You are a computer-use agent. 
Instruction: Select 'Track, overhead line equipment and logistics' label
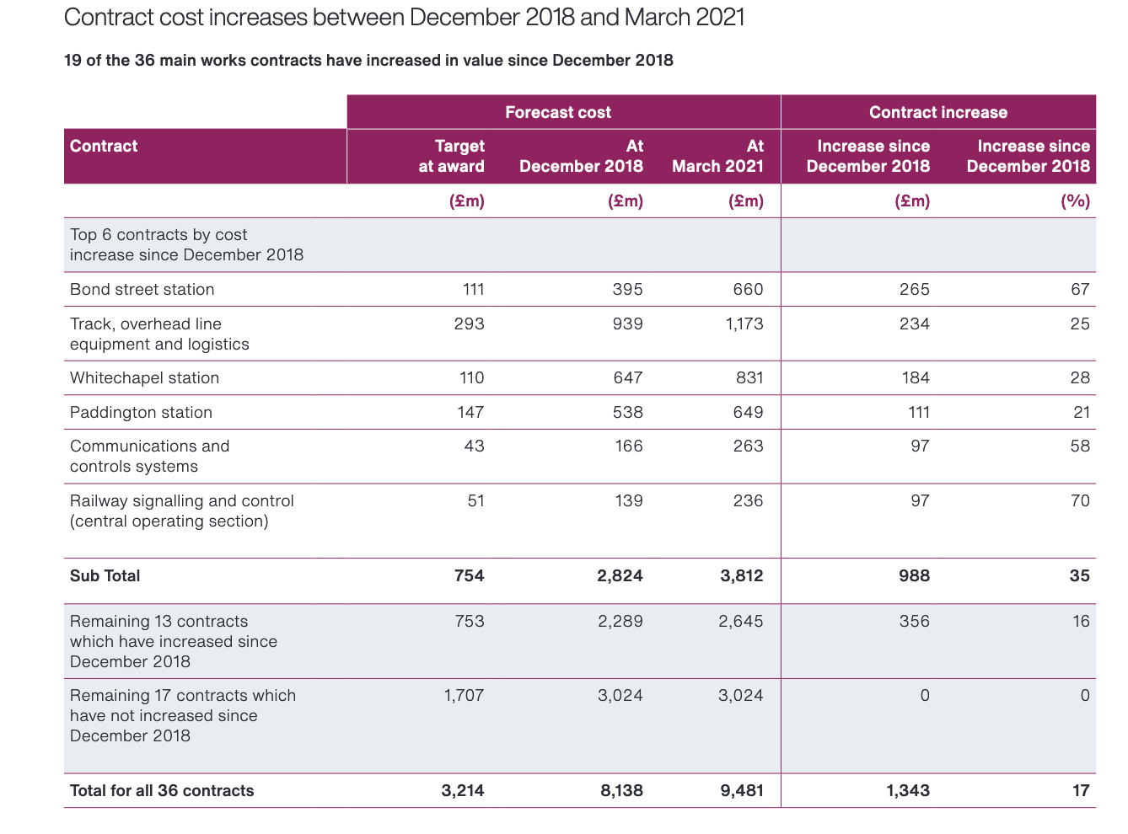point(160,334)
